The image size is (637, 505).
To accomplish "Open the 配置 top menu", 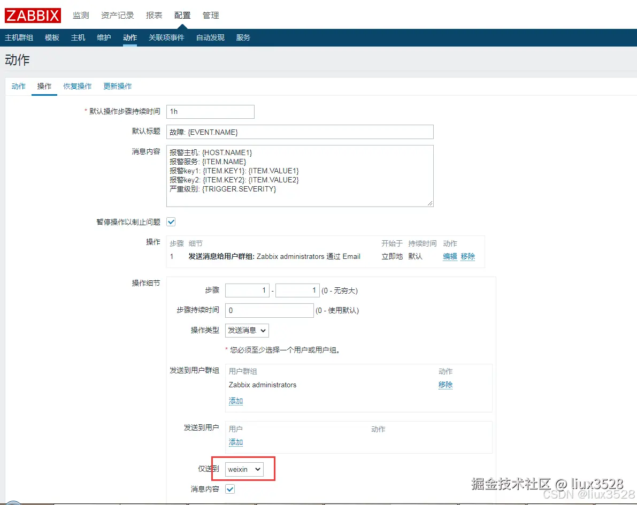I will tap(182, 16).
